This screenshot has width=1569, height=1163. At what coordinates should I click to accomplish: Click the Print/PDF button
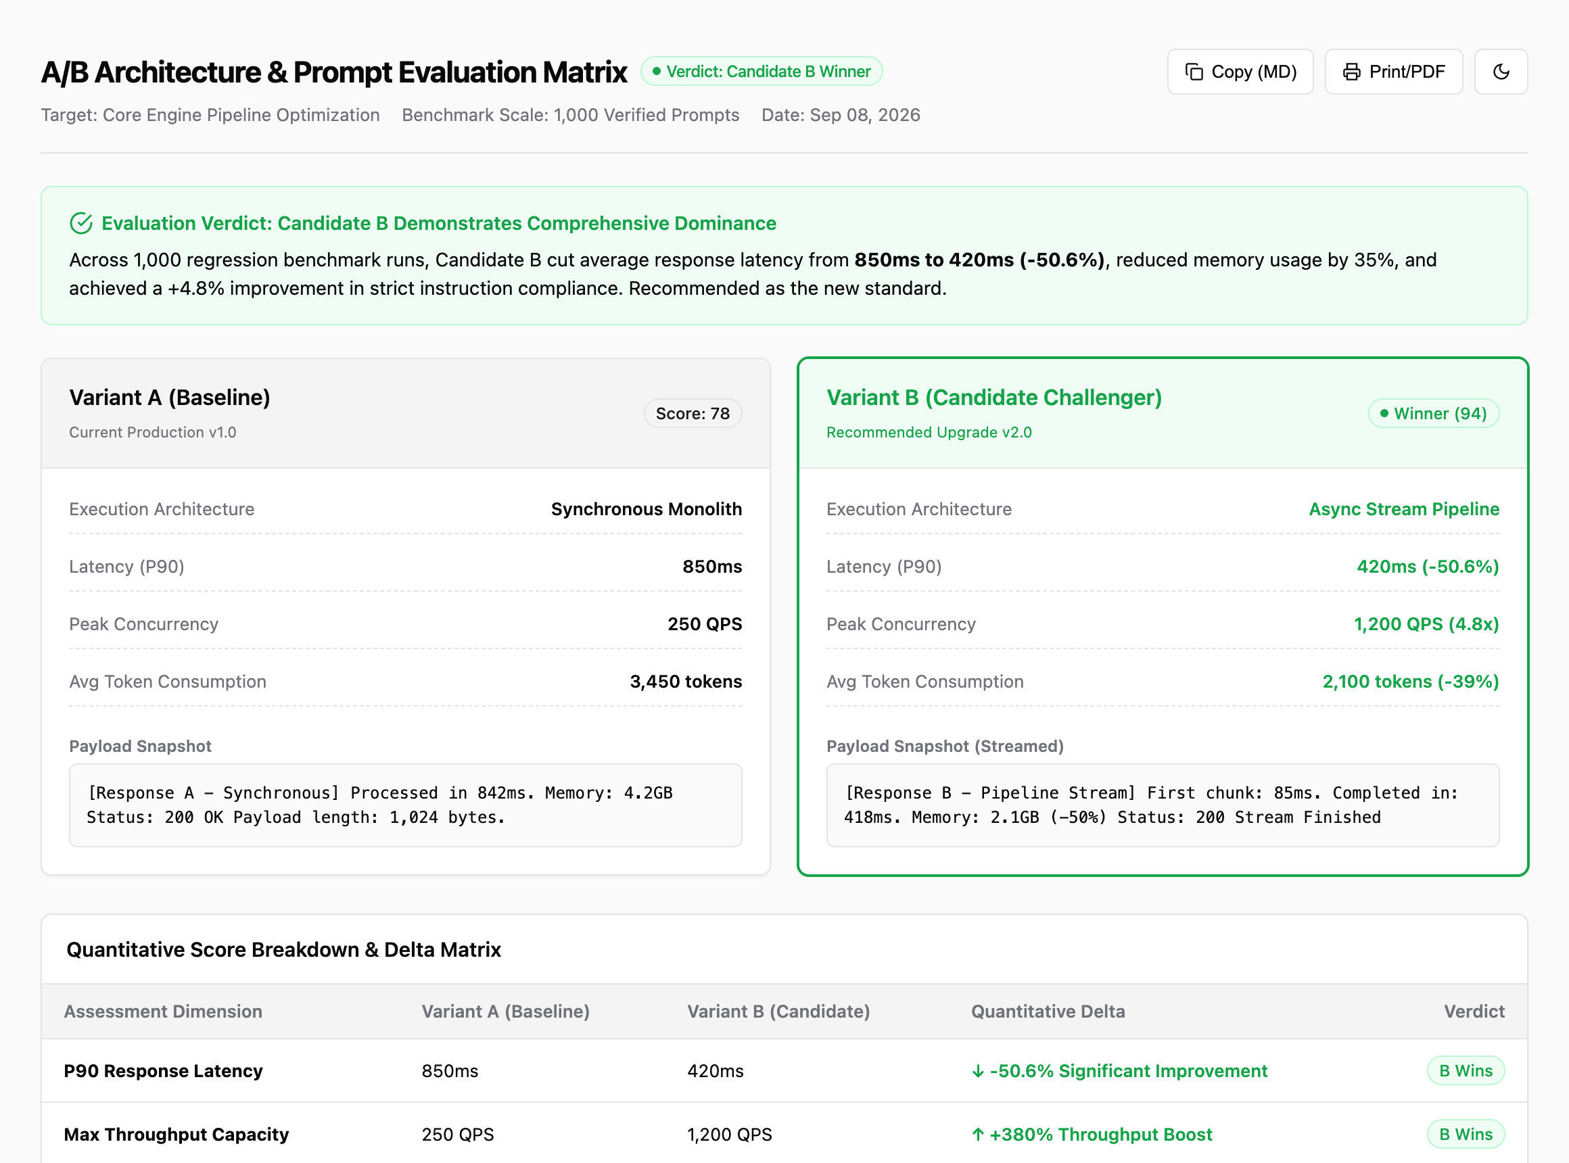tap(1394, 72)
